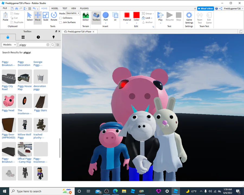The width and height of the screenshot is (244, 195).
Task: Expand the Material dropdown arrow
Action: click(127, 23)
